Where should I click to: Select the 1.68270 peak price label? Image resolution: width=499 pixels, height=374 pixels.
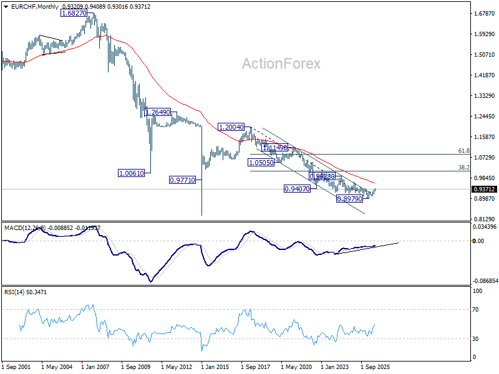pos(74,13)
